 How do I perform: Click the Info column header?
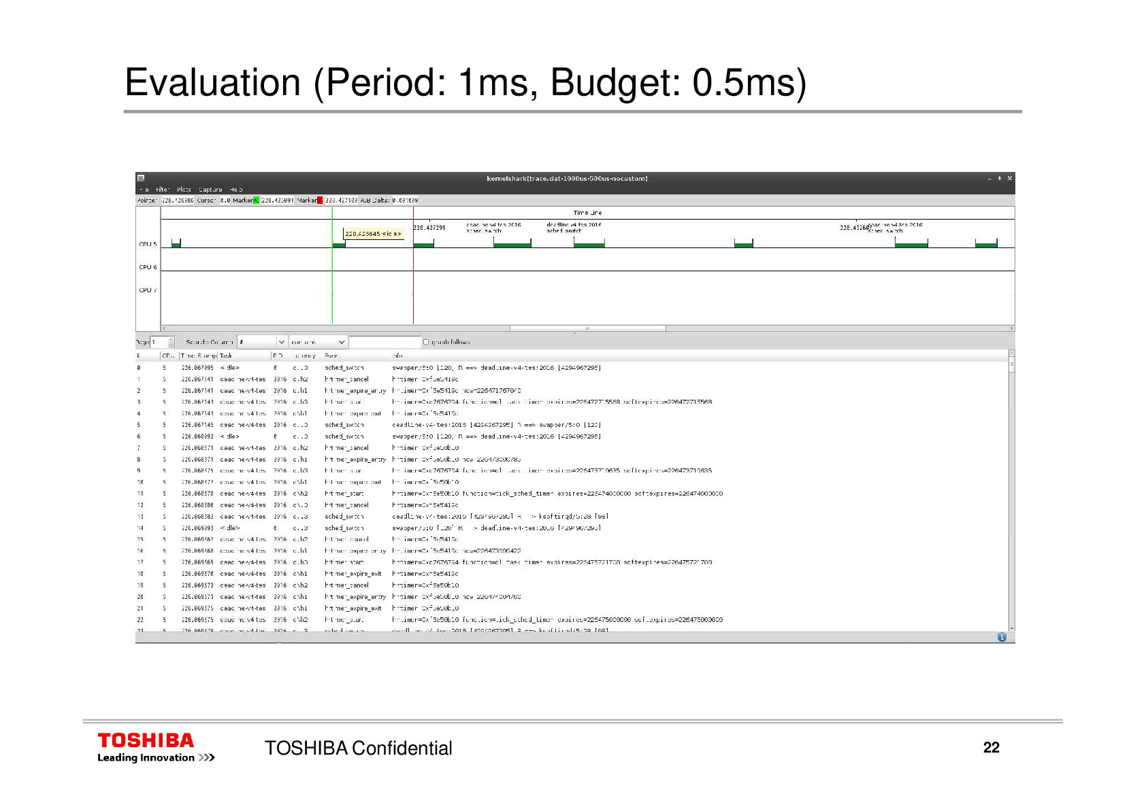click(699, 356)
